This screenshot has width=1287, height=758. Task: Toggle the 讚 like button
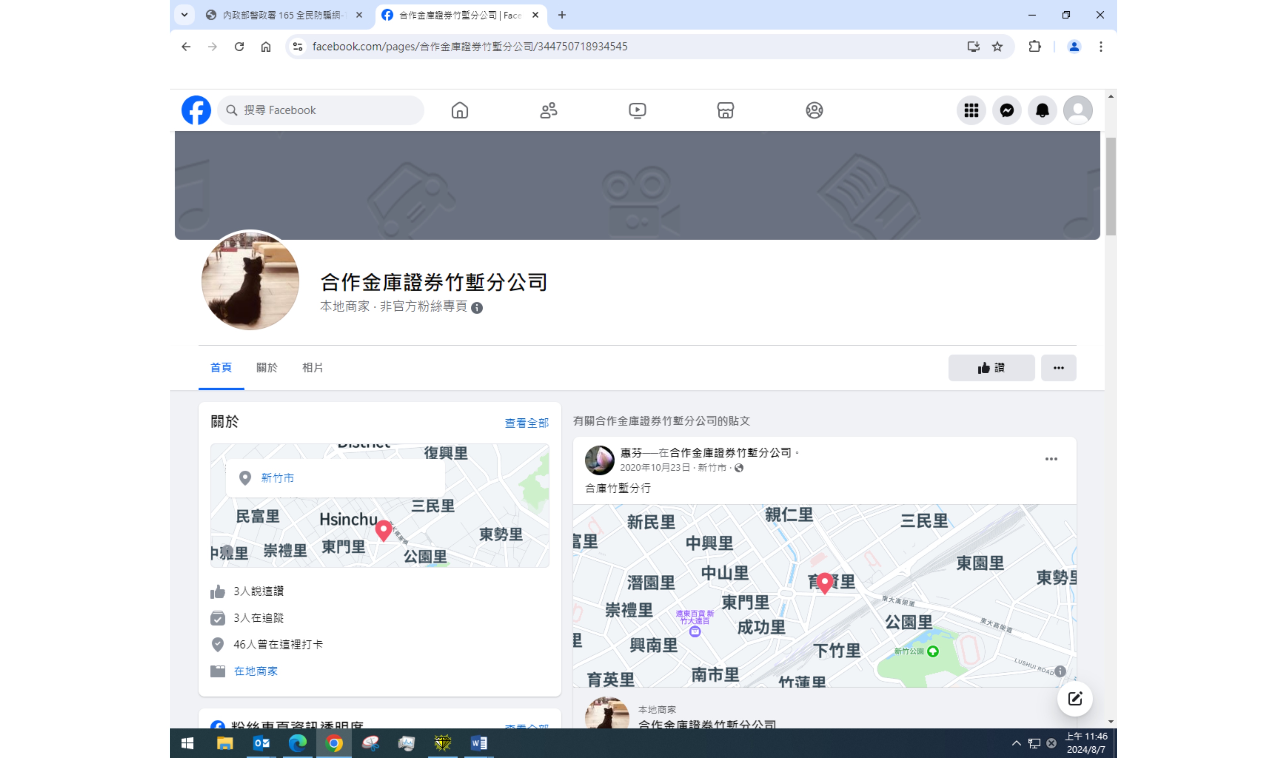tap(991, 368)
